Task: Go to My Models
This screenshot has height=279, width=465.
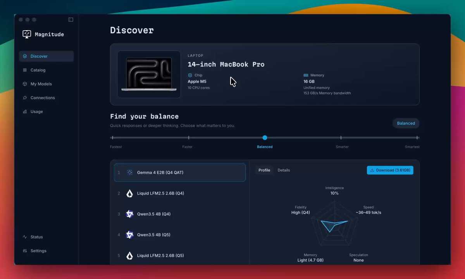Action: (x=46, y=84)
